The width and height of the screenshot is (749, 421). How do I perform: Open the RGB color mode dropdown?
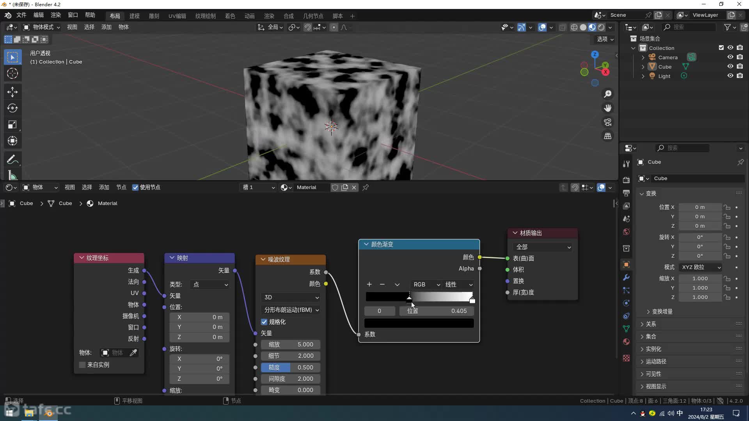pos(426,285)
